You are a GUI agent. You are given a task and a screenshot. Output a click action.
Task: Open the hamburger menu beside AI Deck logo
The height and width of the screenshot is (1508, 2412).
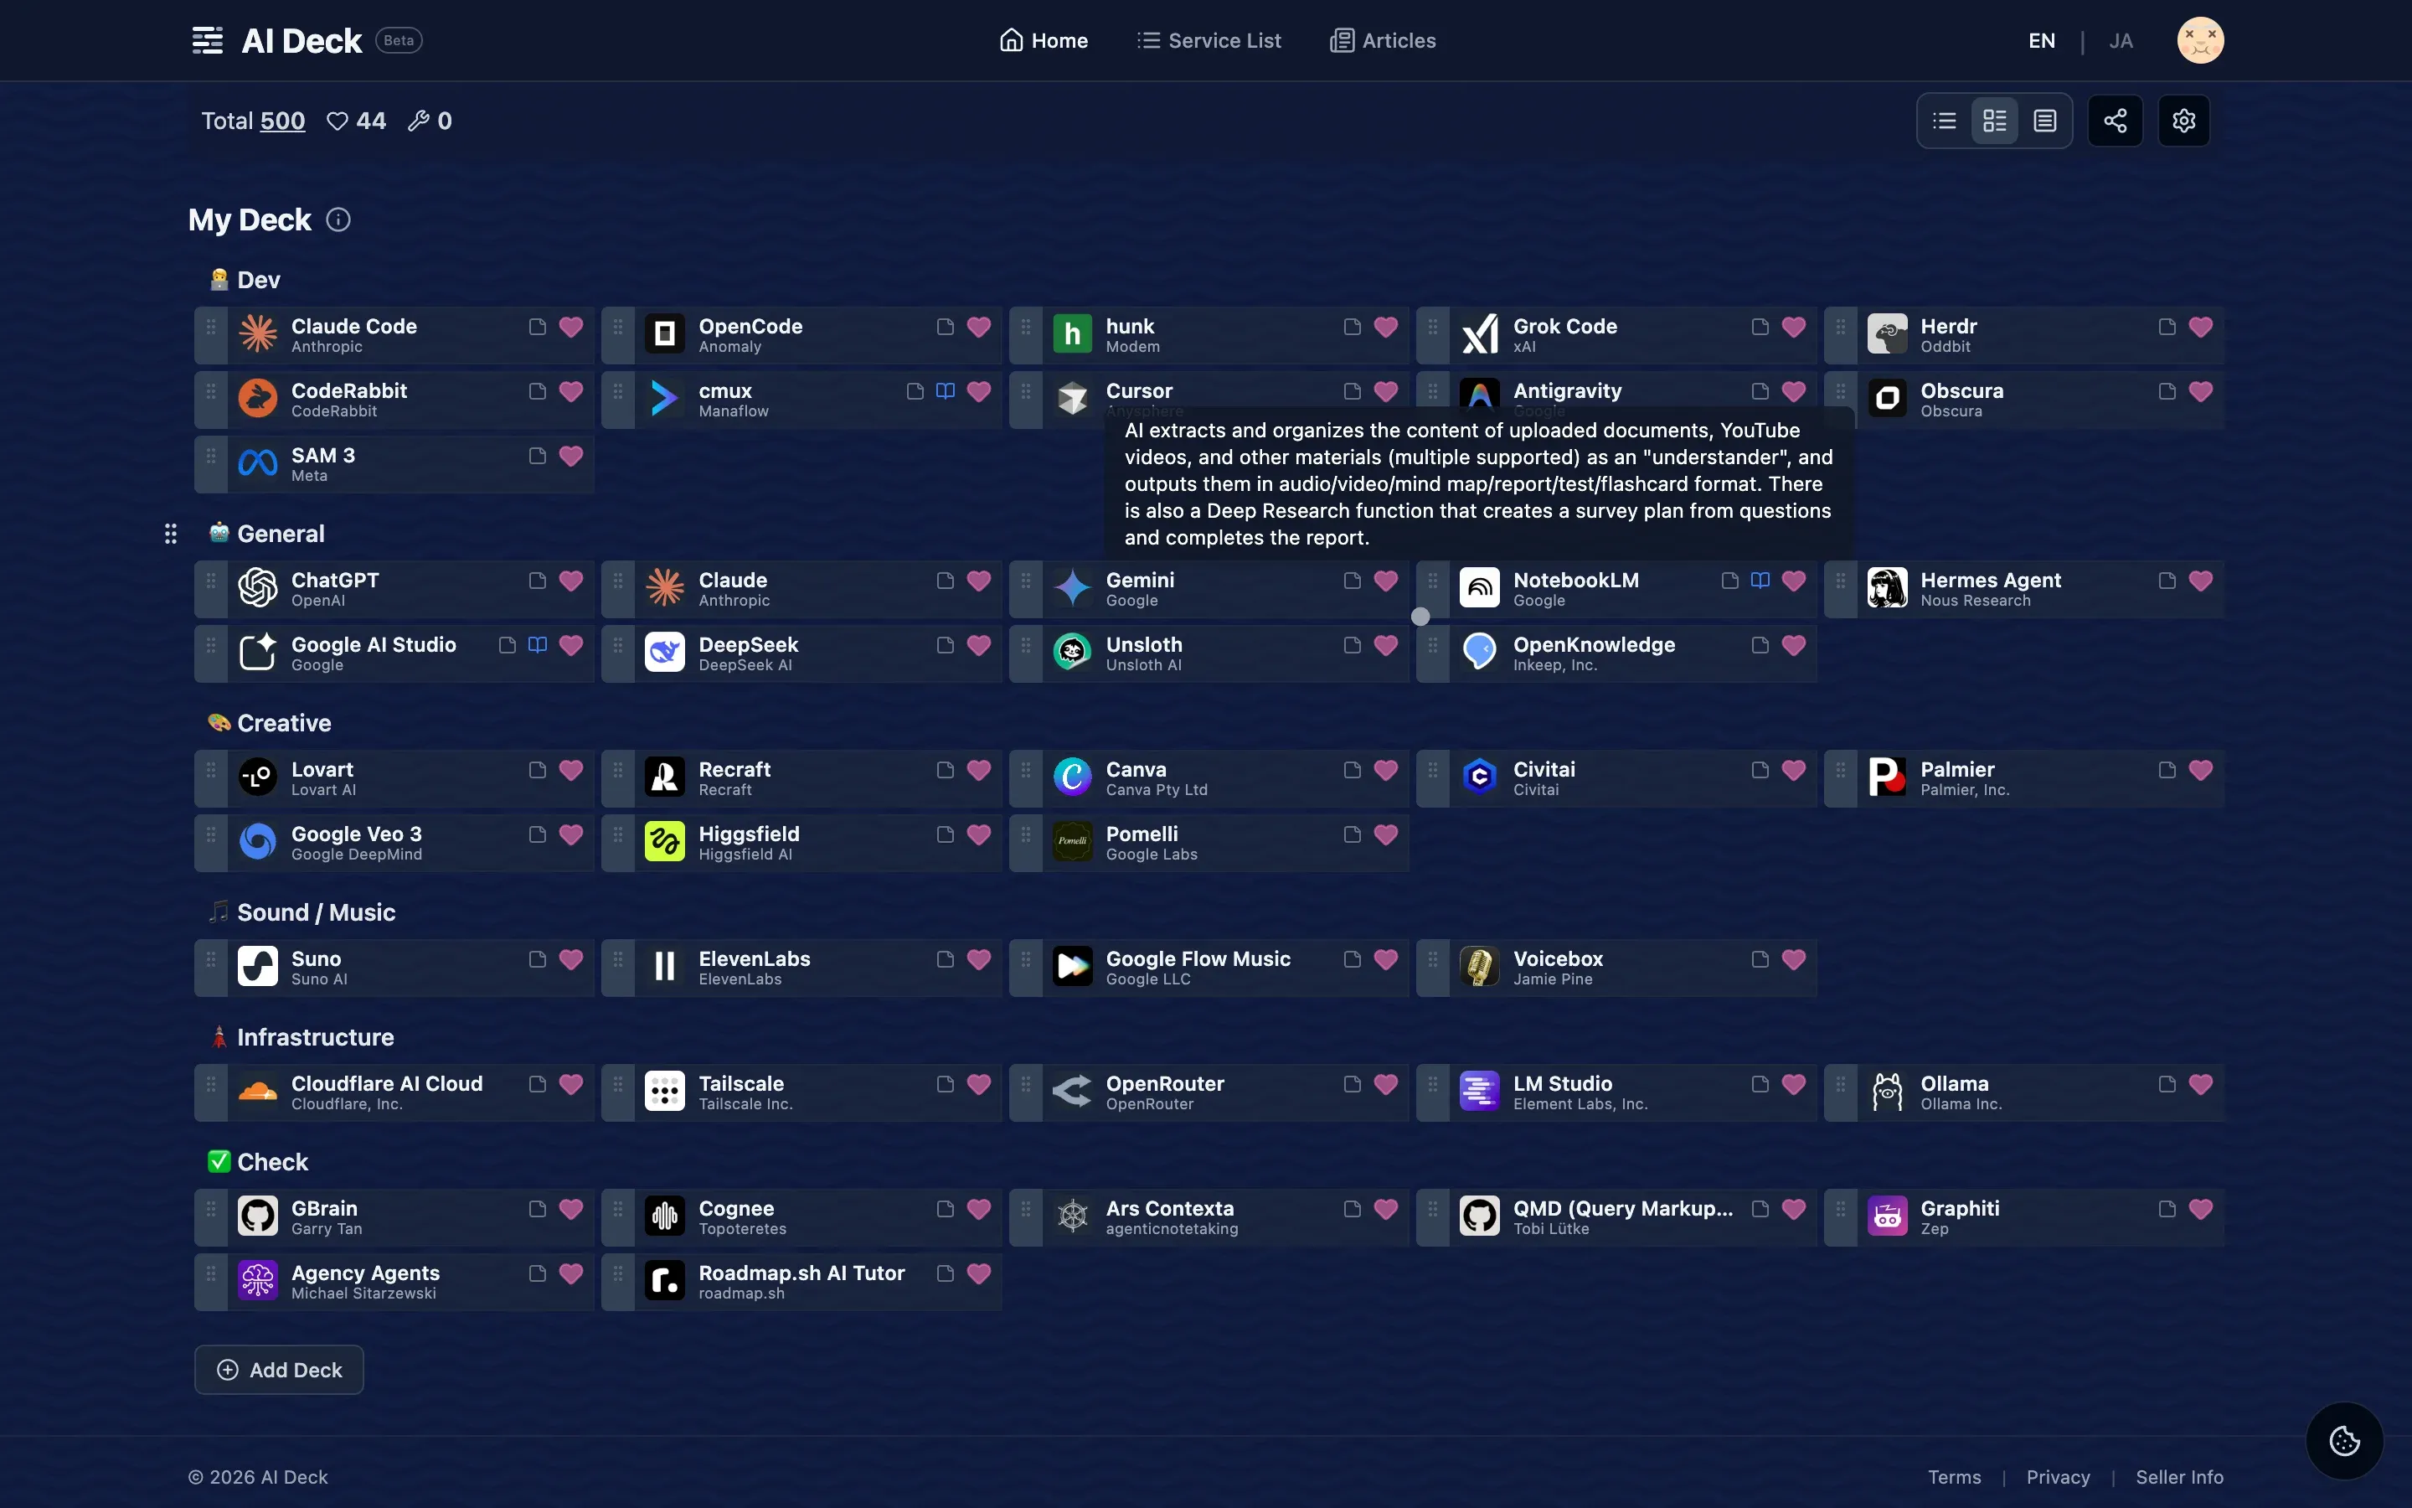coord(208,41)
